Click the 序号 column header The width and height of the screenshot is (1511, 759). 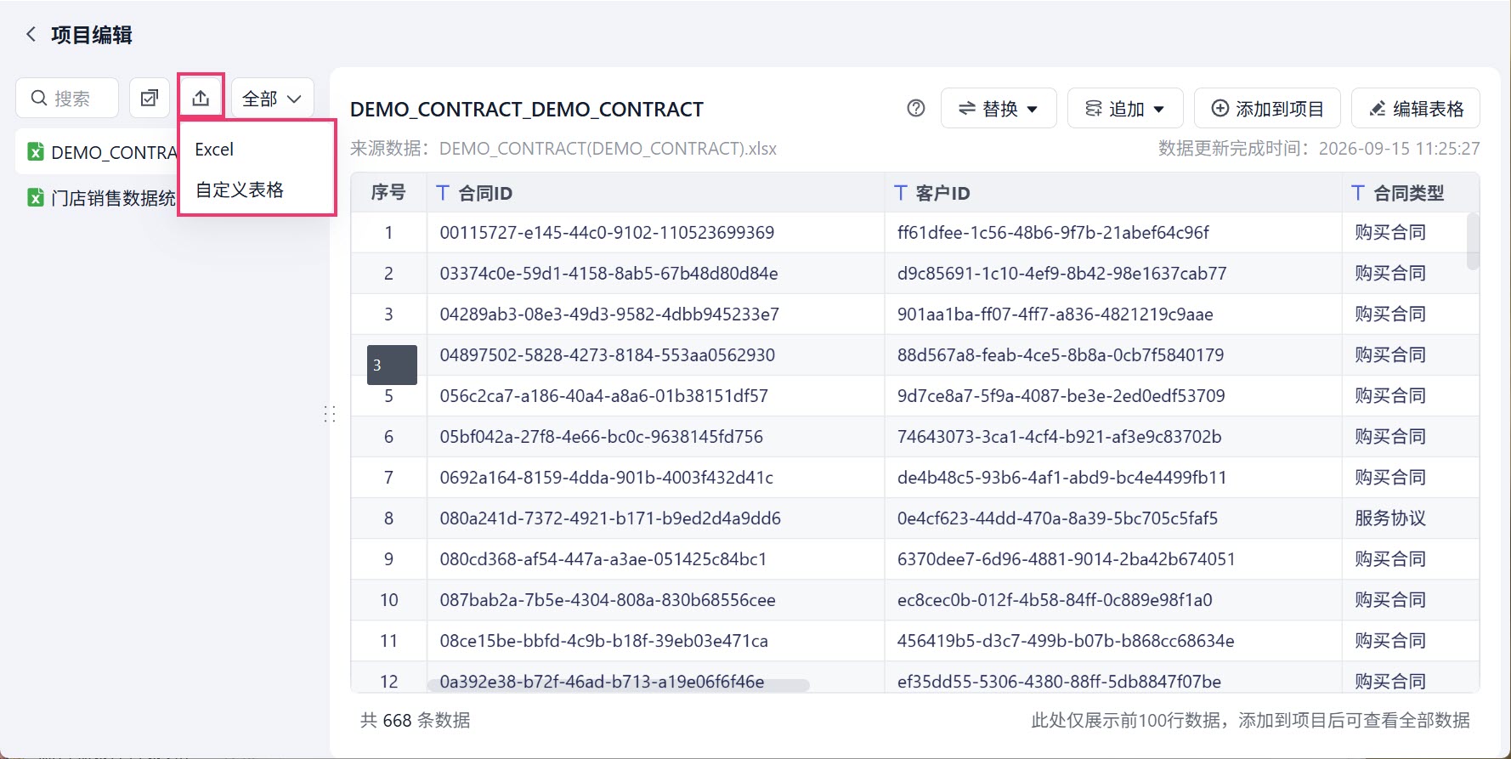click(388, 193)
